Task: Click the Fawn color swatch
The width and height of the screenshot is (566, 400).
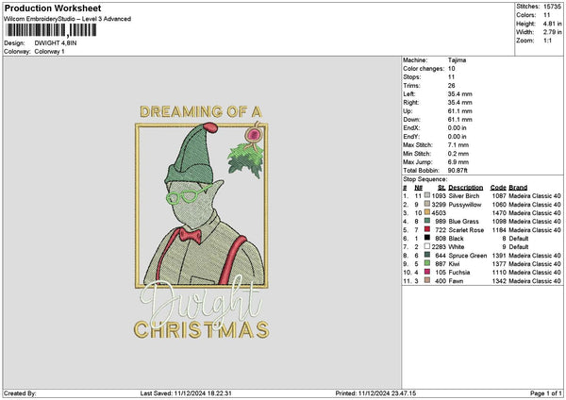Action: pyautogui.click(x=427, y=280)
